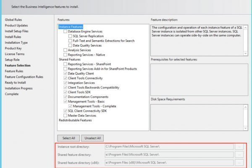Screen dimensions: 252x168
Task: Tick the Analysis Services checkbox
Action: click(x=65, y=50)
